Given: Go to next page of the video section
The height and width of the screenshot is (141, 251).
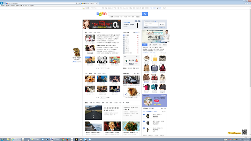Looking at the screenshot, I should [104, 97].
